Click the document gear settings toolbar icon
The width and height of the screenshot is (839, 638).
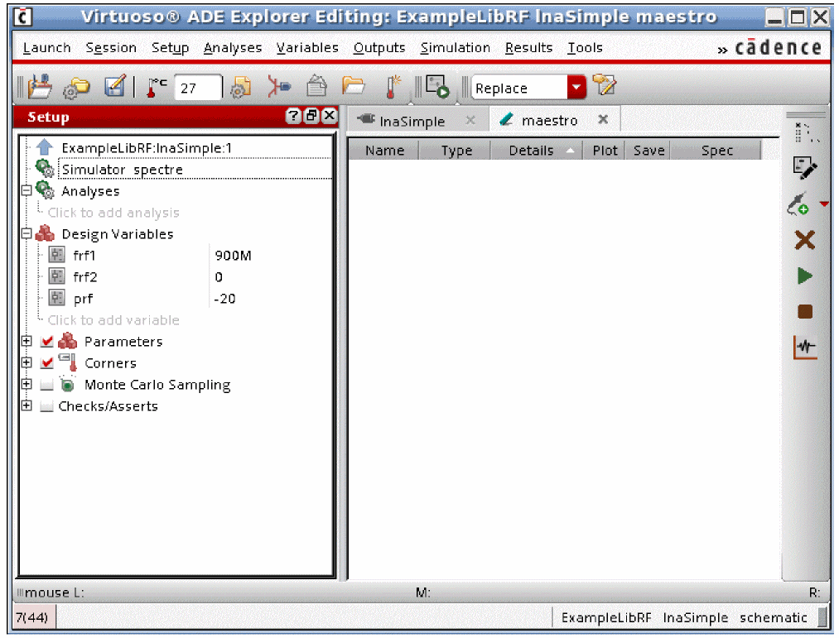(241, 87)
